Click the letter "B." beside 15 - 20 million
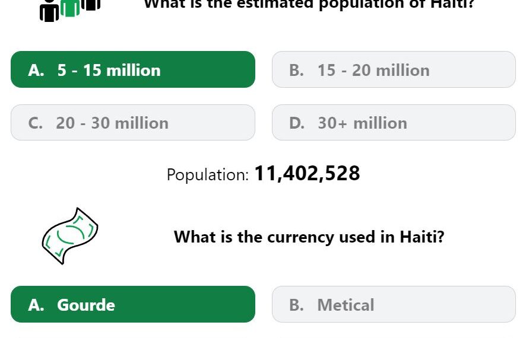The image size is (526, 338). click(297, 70)
